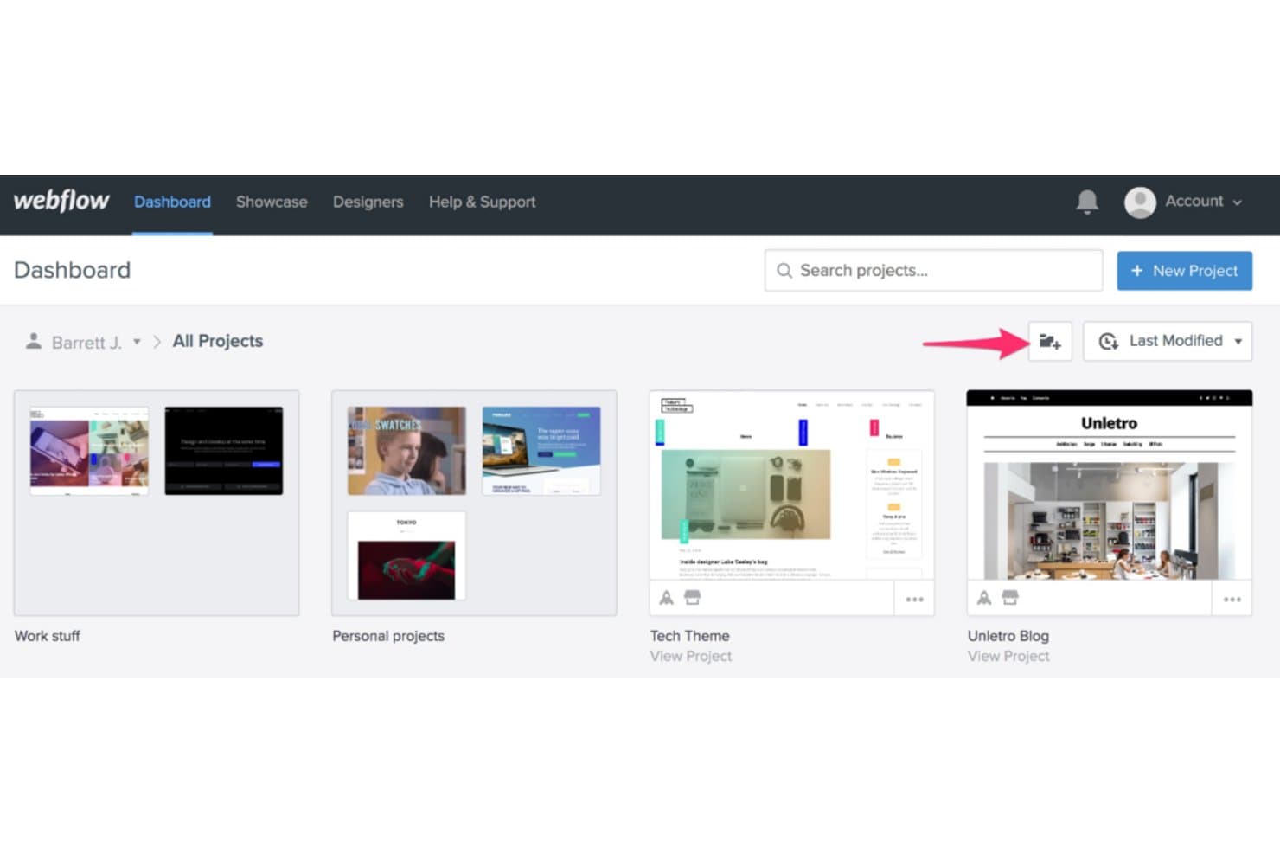Select the All Projects breadcrumb
Screen dimensions: 1280x854
point(218,341)
